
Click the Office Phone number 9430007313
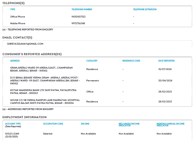pyautogui.click(x=78, y=17)
